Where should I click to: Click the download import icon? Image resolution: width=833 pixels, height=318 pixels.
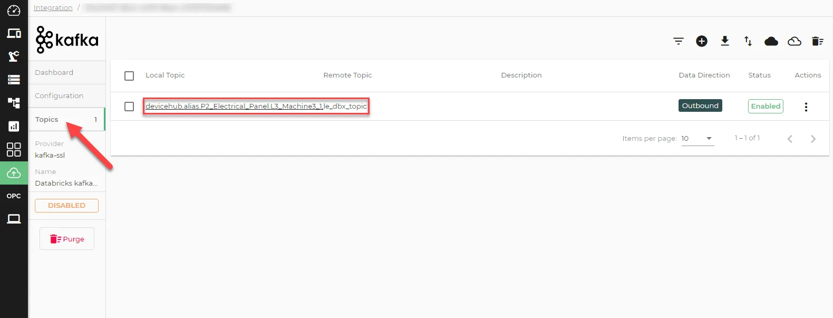click(725, 41)
